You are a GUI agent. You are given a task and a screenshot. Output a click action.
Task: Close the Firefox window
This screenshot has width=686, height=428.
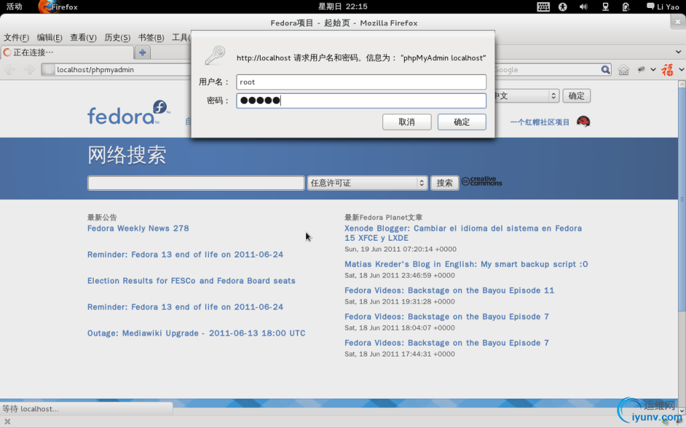coord(678,22)
